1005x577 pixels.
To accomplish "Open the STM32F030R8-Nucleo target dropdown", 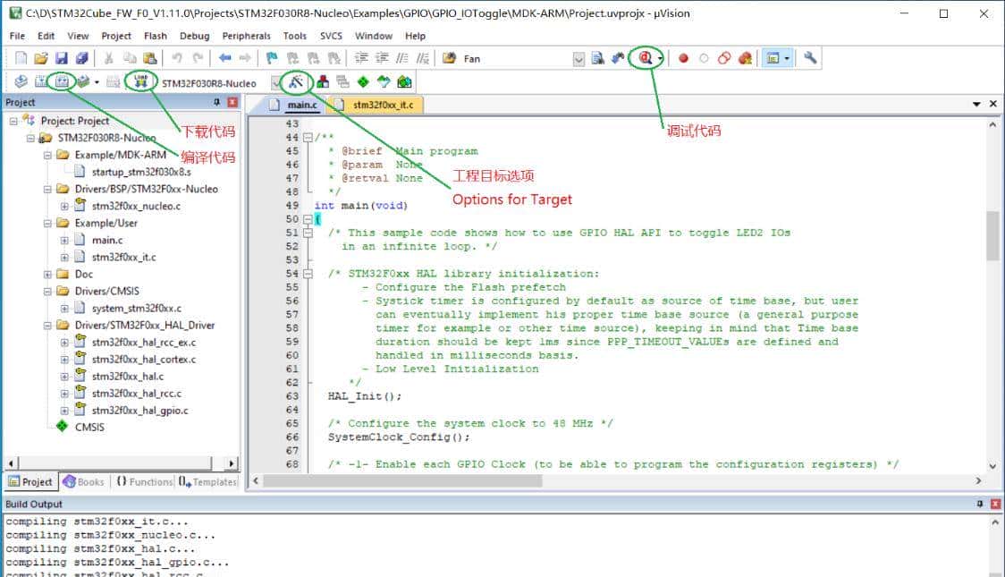I will coord(275,82).
